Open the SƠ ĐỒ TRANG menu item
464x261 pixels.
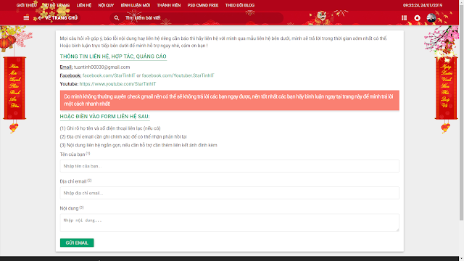pyautogui.click(x=57, y=5)
